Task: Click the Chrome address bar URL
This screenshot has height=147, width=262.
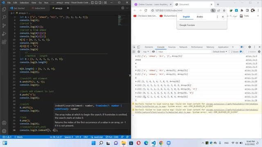Action: click(x=169, y=10)
